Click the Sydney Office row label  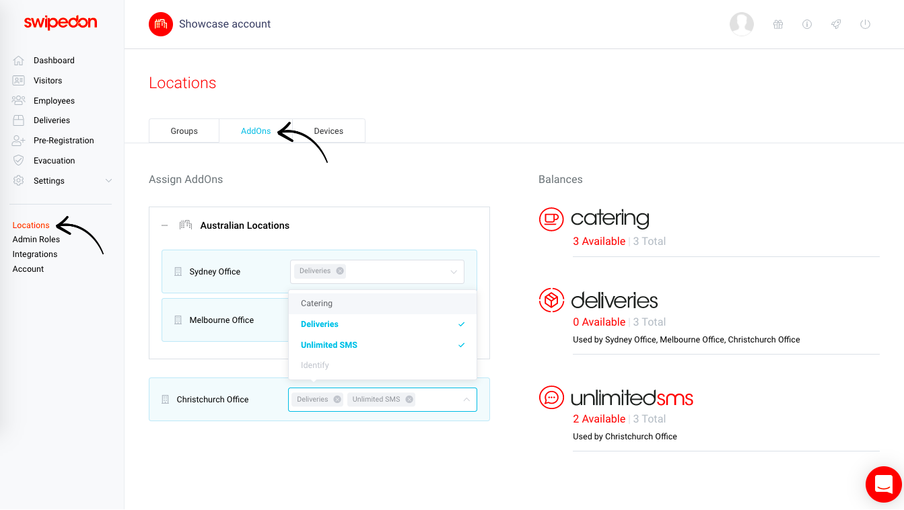tap(215, 272)
